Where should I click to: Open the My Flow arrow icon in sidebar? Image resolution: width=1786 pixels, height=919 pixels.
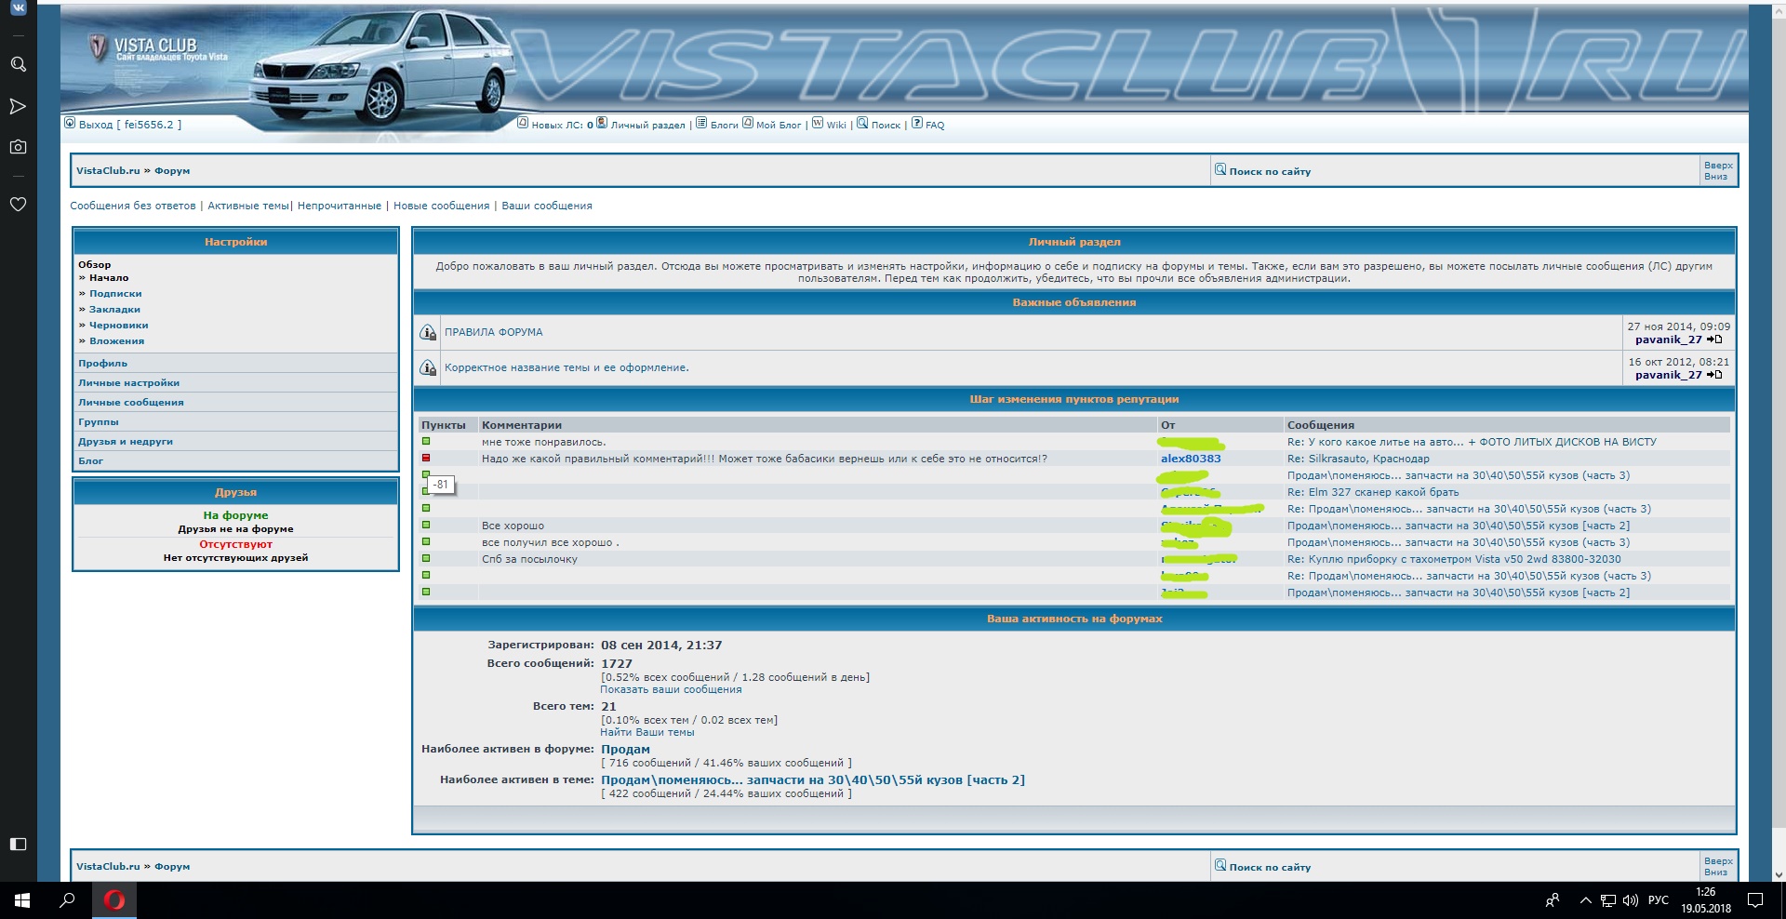pyautogui.click(x=18, y=106)
